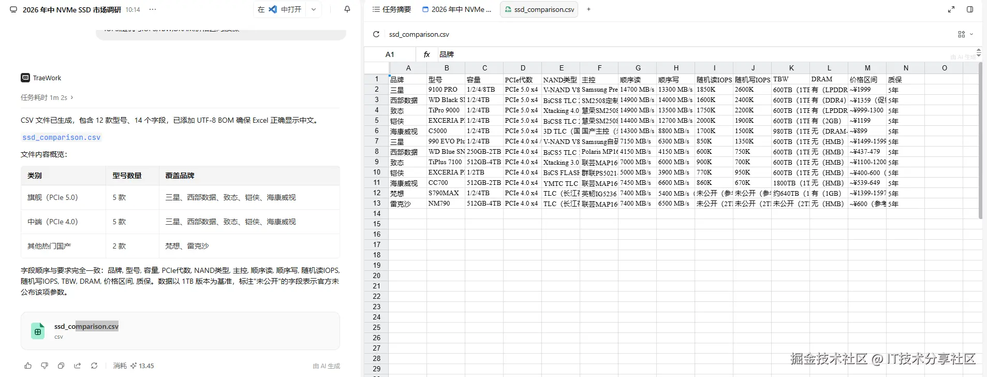This screenshot has height=377, width=987.
Task: Expand the formula bar using the arrows
Action: pyautogui.click(x=978, y=52)
